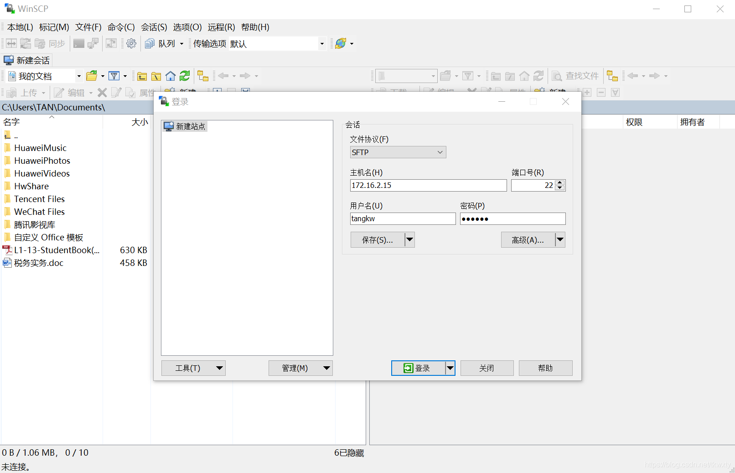This screenshot has width=735, height=473.
Task: Select the 新建会话 tab
Action: [27, 60]
